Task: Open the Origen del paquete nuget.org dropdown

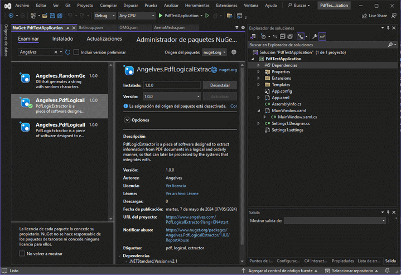Action: click(x=214, y=52)
